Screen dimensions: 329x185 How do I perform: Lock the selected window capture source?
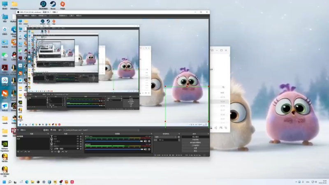click(x=81, y=146)
